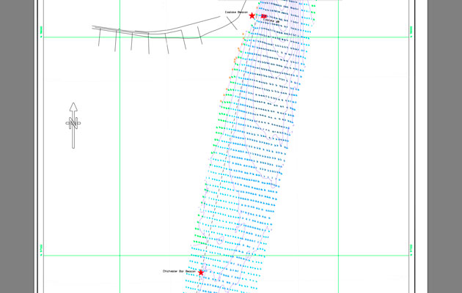Screen dimensions: 462x293
Task: Click the gray margin left of the chart
Action: tap(15, 146)
